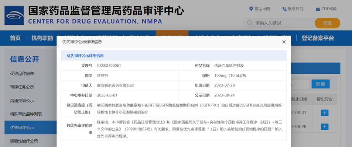Image resolution: width=352 pixels, height=147 pixels.
Task: Select 审评任务公示 in sidebar
Action: (22, 87)
